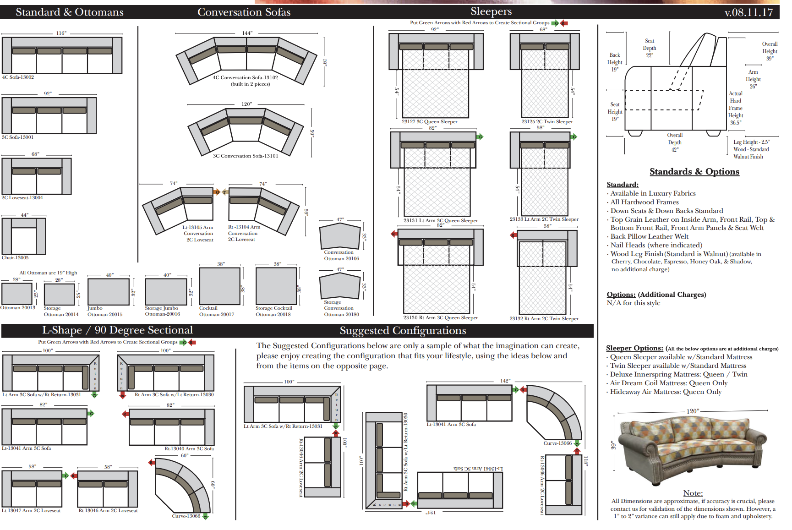Switch to the Conversation Sofas header

[244, 12]
